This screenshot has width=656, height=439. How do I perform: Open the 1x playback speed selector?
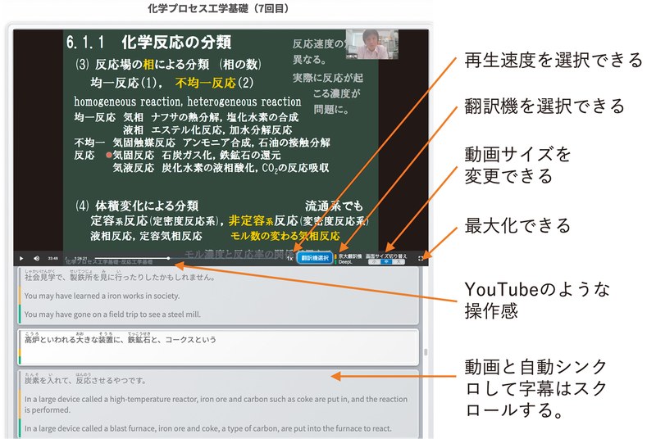click(x=289, y=258)
